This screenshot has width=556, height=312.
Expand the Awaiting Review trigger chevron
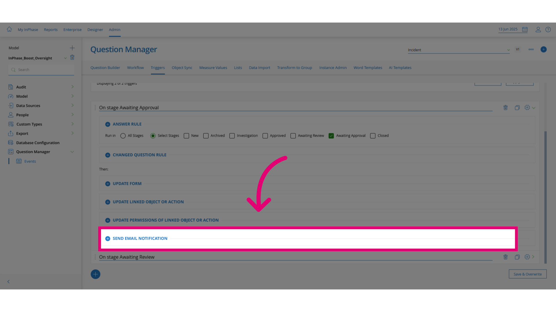[533, 257]
